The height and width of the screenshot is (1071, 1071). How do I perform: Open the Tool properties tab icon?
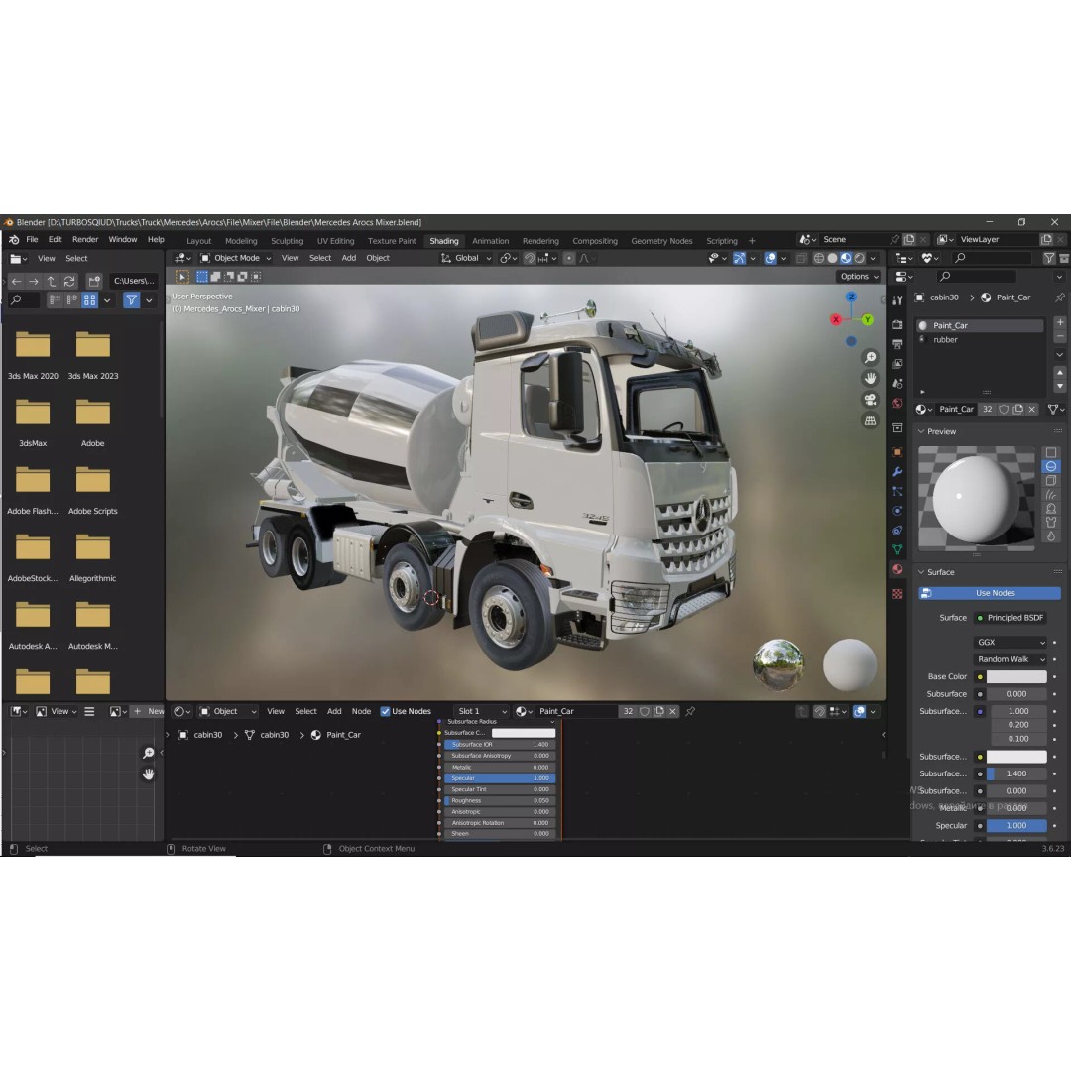click(x=897, y=300)
